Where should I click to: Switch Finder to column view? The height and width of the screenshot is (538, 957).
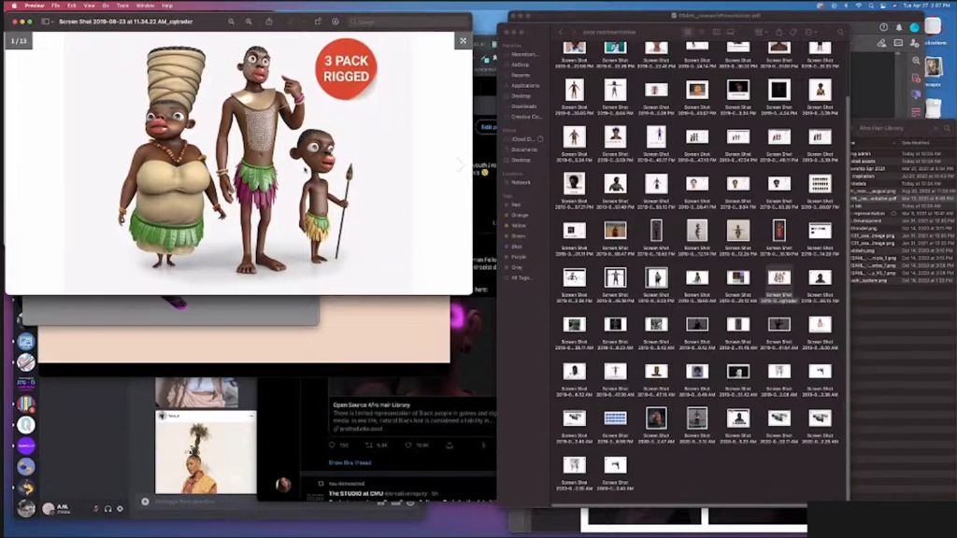(x=717, y=32)
